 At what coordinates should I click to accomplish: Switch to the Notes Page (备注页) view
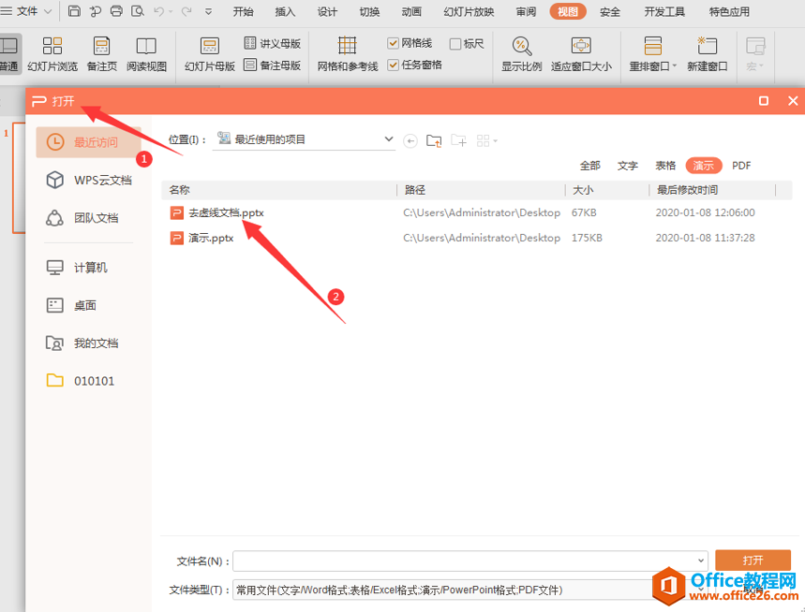click(x=101, y=53)
